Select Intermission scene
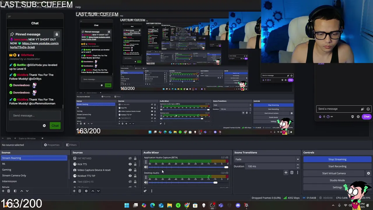 click(x=34, y=181)
